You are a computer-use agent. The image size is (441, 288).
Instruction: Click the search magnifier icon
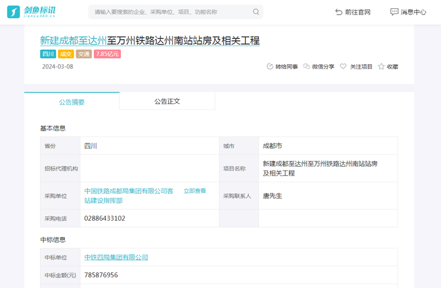click(x=256, y=12)
